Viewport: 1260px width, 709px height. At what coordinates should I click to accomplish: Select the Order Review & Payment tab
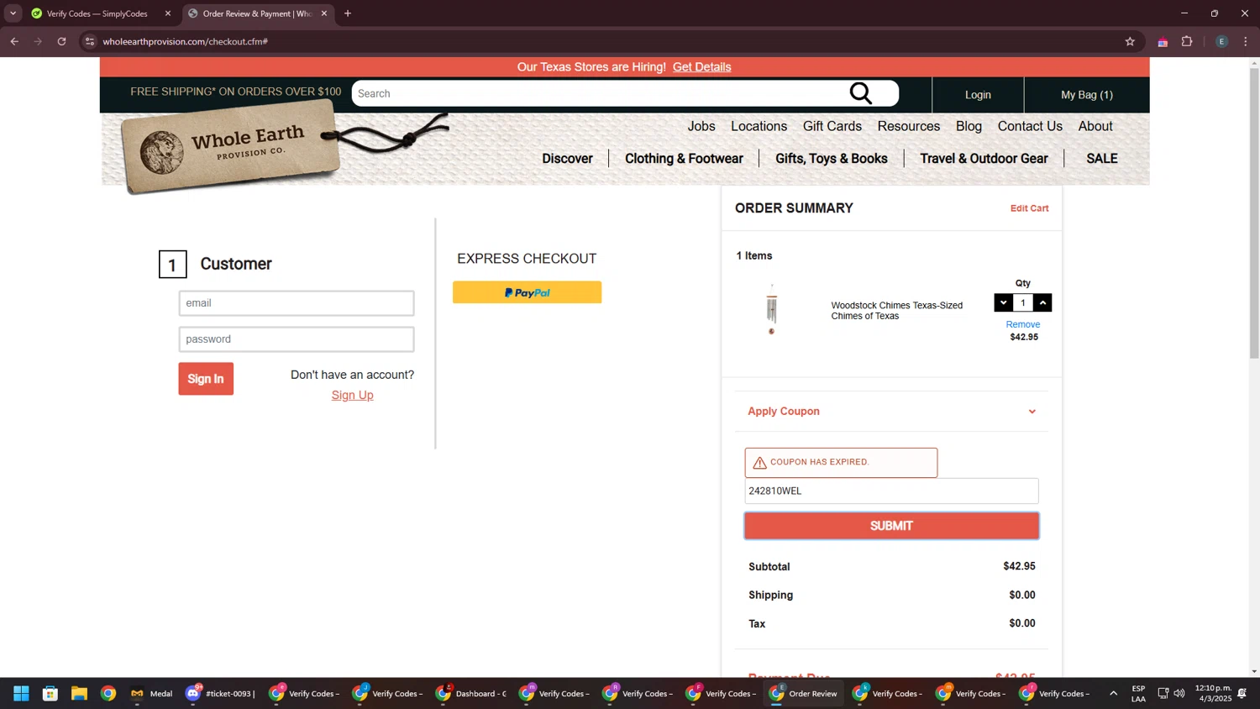tap(256, 13)
